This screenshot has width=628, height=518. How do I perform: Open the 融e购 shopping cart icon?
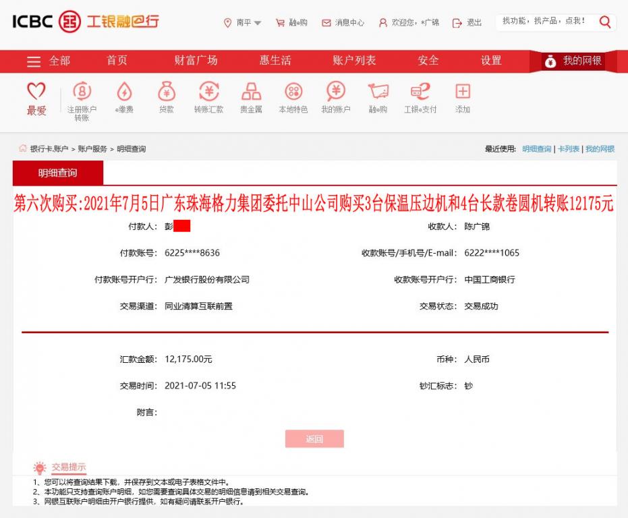[378, 96]
